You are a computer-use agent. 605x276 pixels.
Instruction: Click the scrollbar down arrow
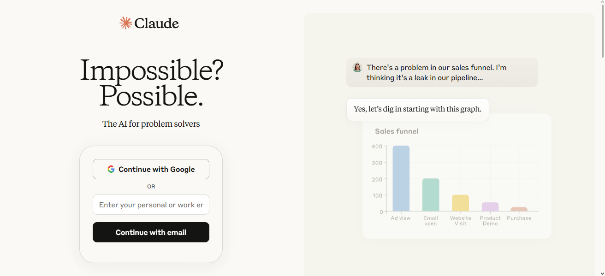[x=601, y=273]
